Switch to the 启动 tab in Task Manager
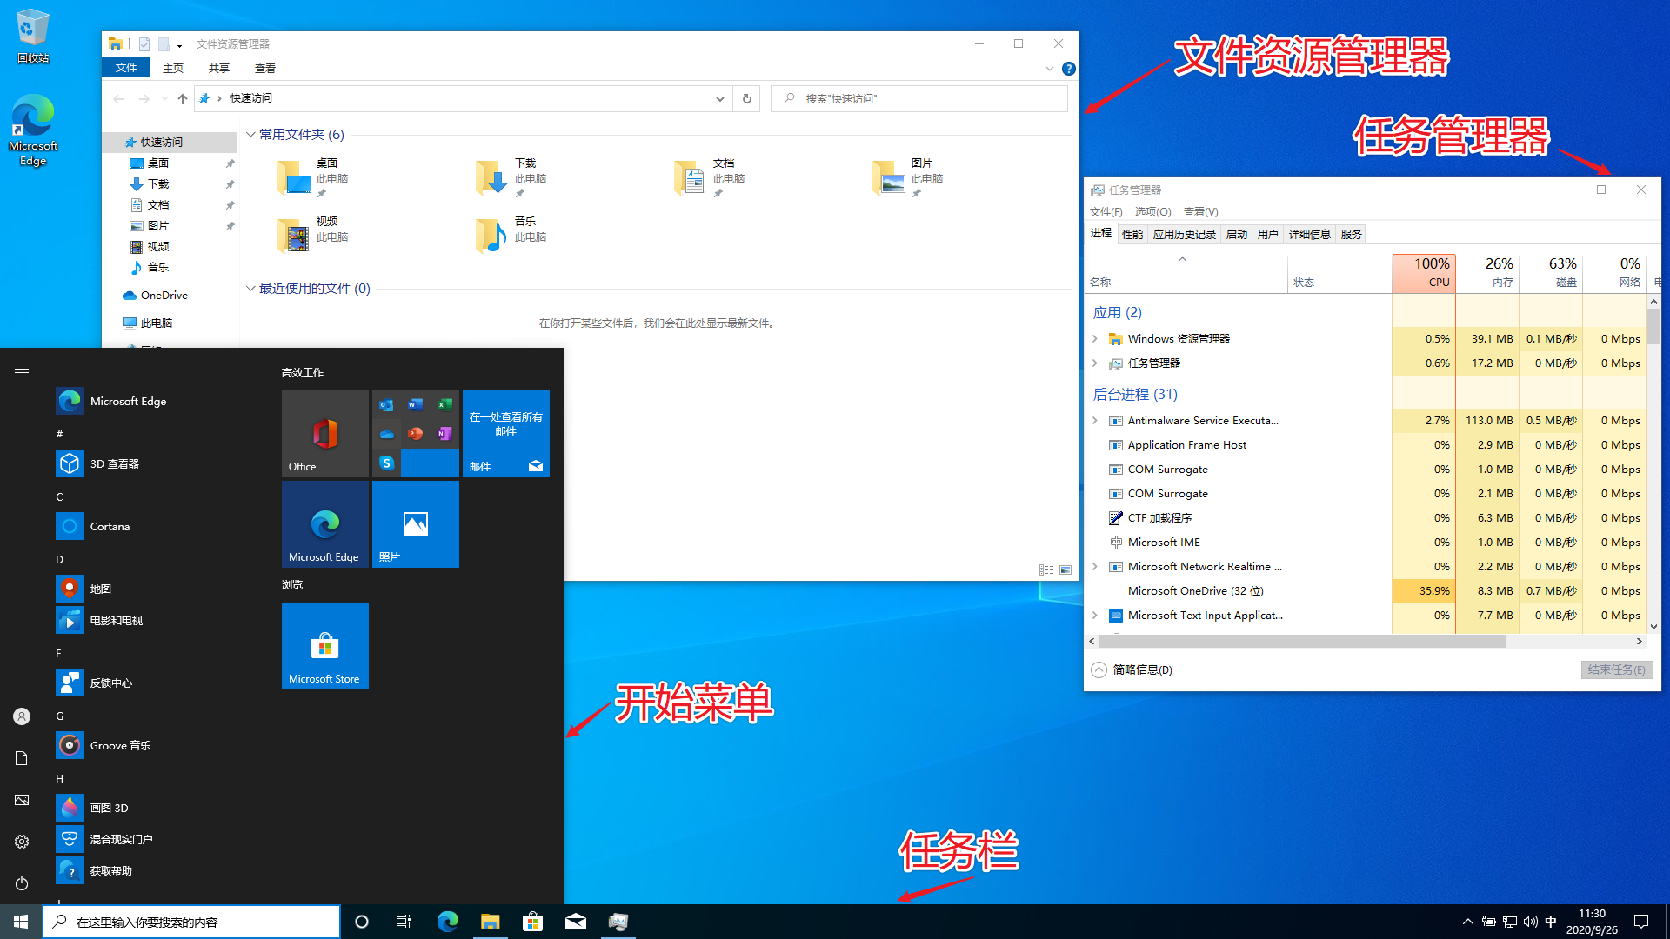This screenshot has width=1670, height=939. coord(1236,234)
